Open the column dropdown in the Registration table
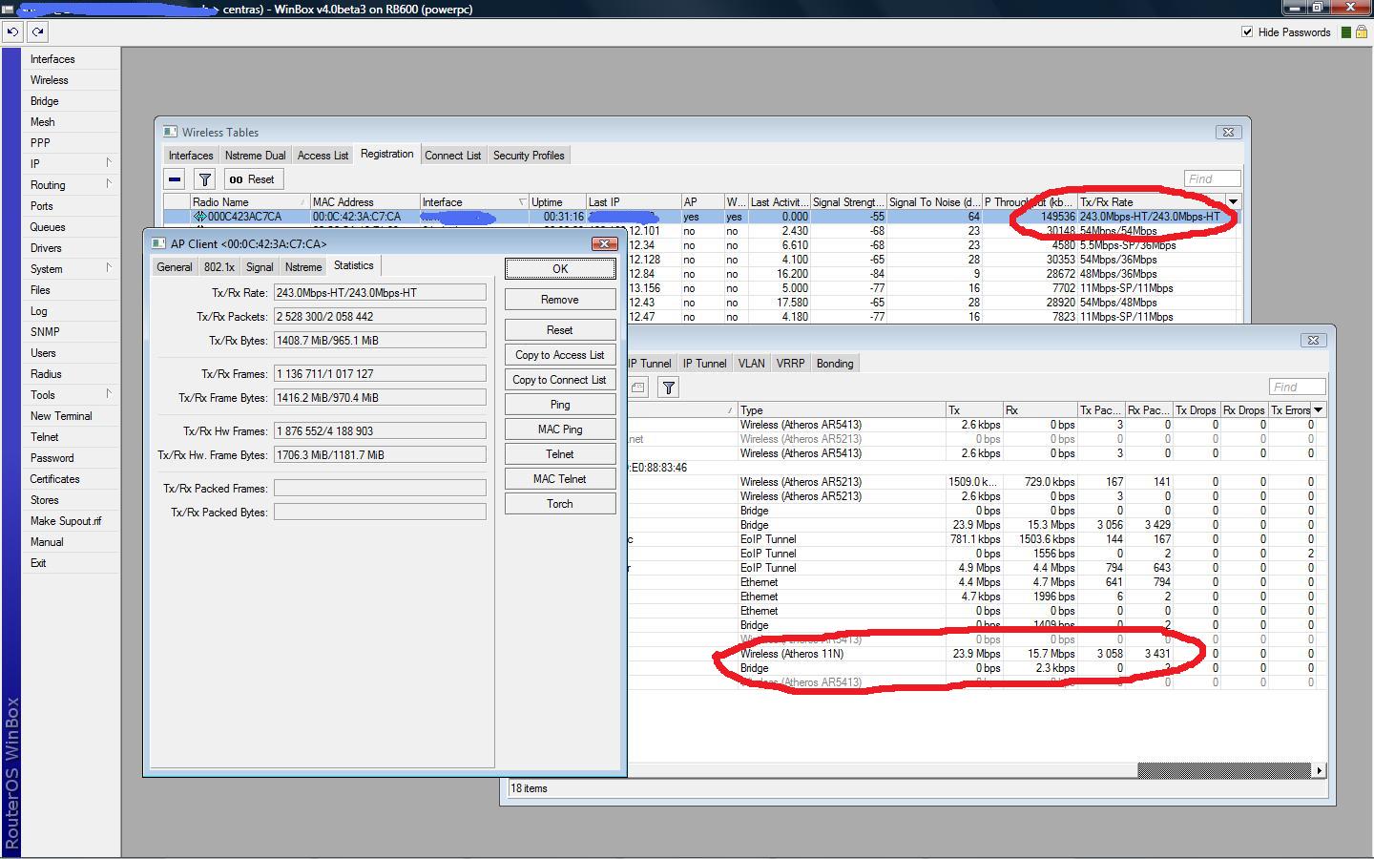The height and width of the screenshot is (859, 1374). 1233,201
